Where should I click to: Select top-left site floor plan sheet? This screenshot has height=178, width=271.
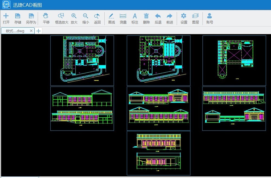82,60
